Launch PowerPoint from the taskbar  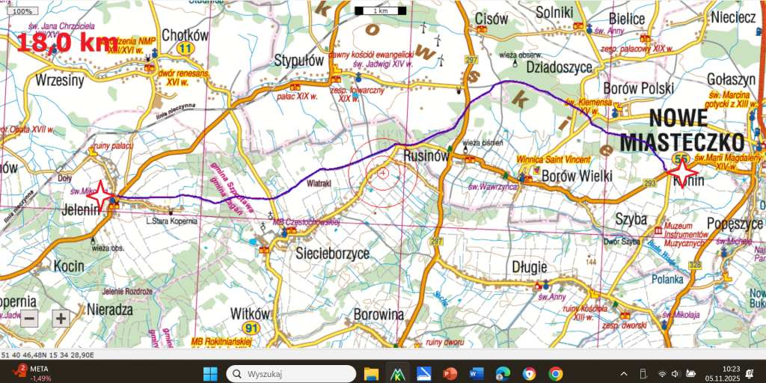point(450,374)
